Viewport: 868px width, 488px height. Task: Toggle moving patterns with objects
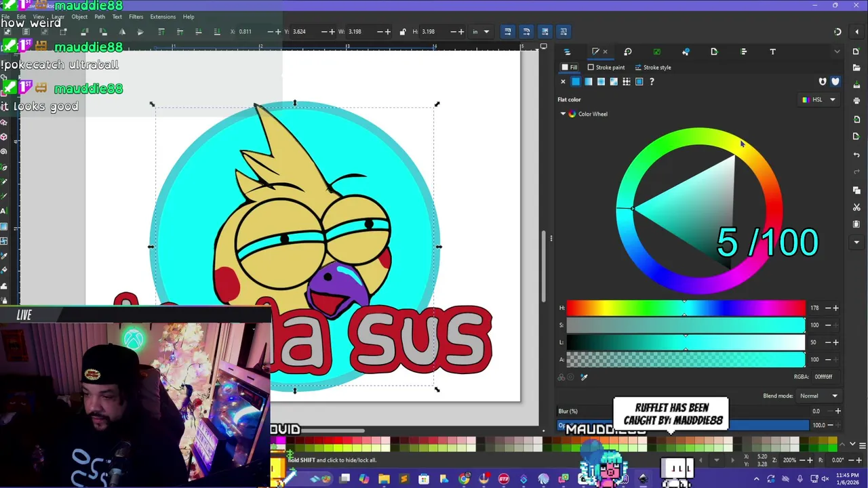[x=564, y=32]
